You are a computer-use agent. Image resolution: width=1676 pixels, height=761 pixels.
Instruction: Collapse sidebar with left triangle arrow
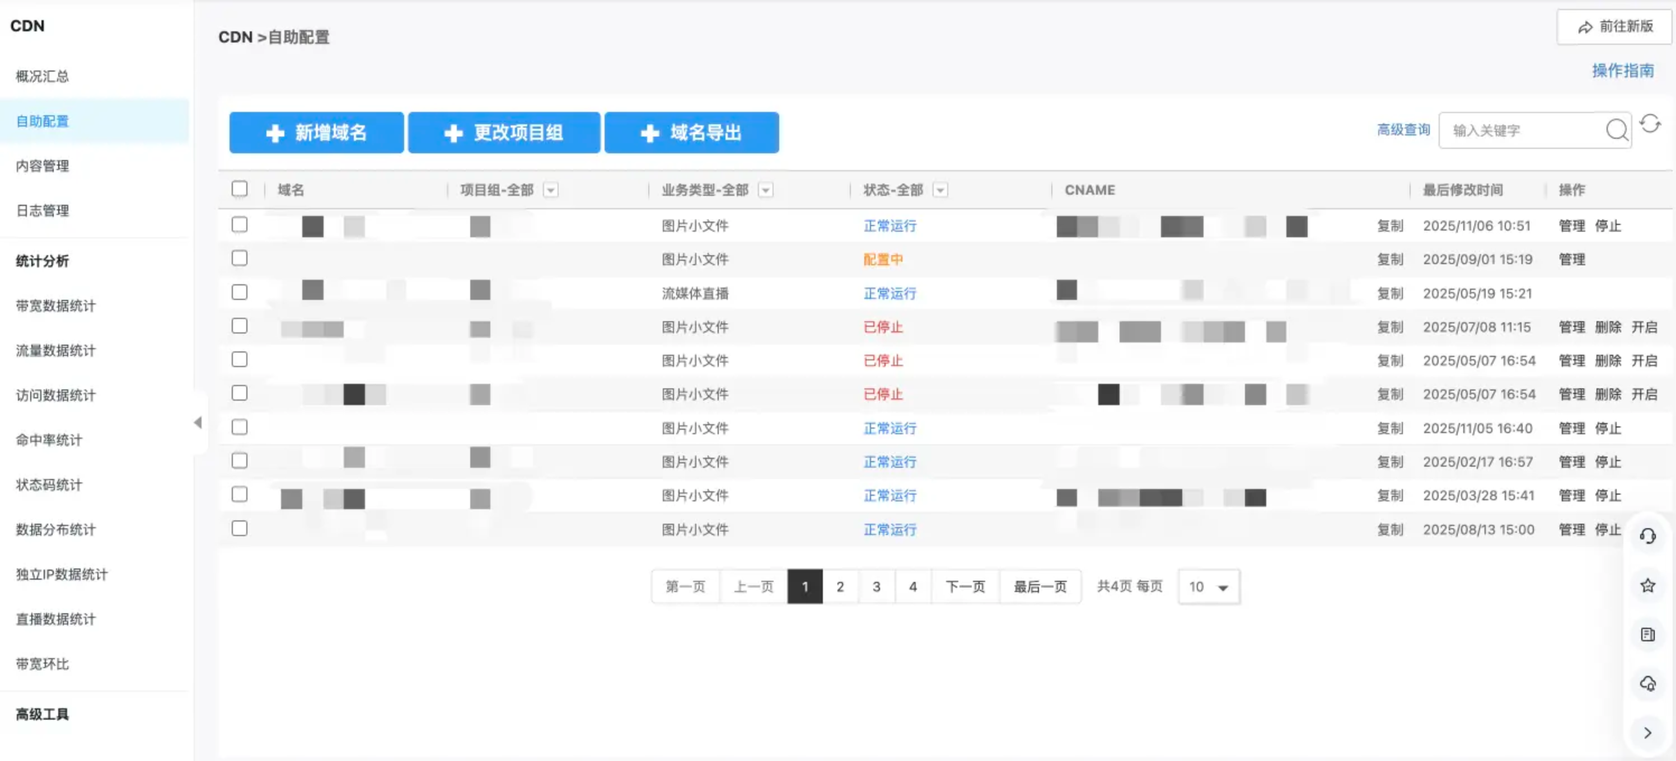click(198, 423)
